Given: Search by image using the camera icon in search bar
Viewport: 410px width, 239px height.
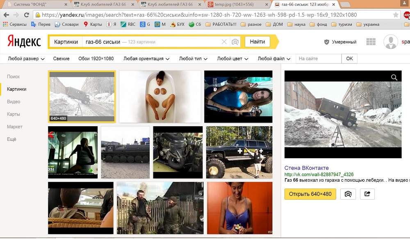Looking at the screenshot, I should (x=235, y=42).
